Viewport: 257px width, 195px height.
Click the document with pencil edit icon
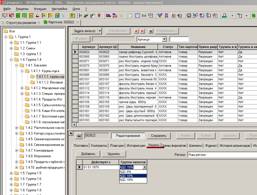[93, 16]
